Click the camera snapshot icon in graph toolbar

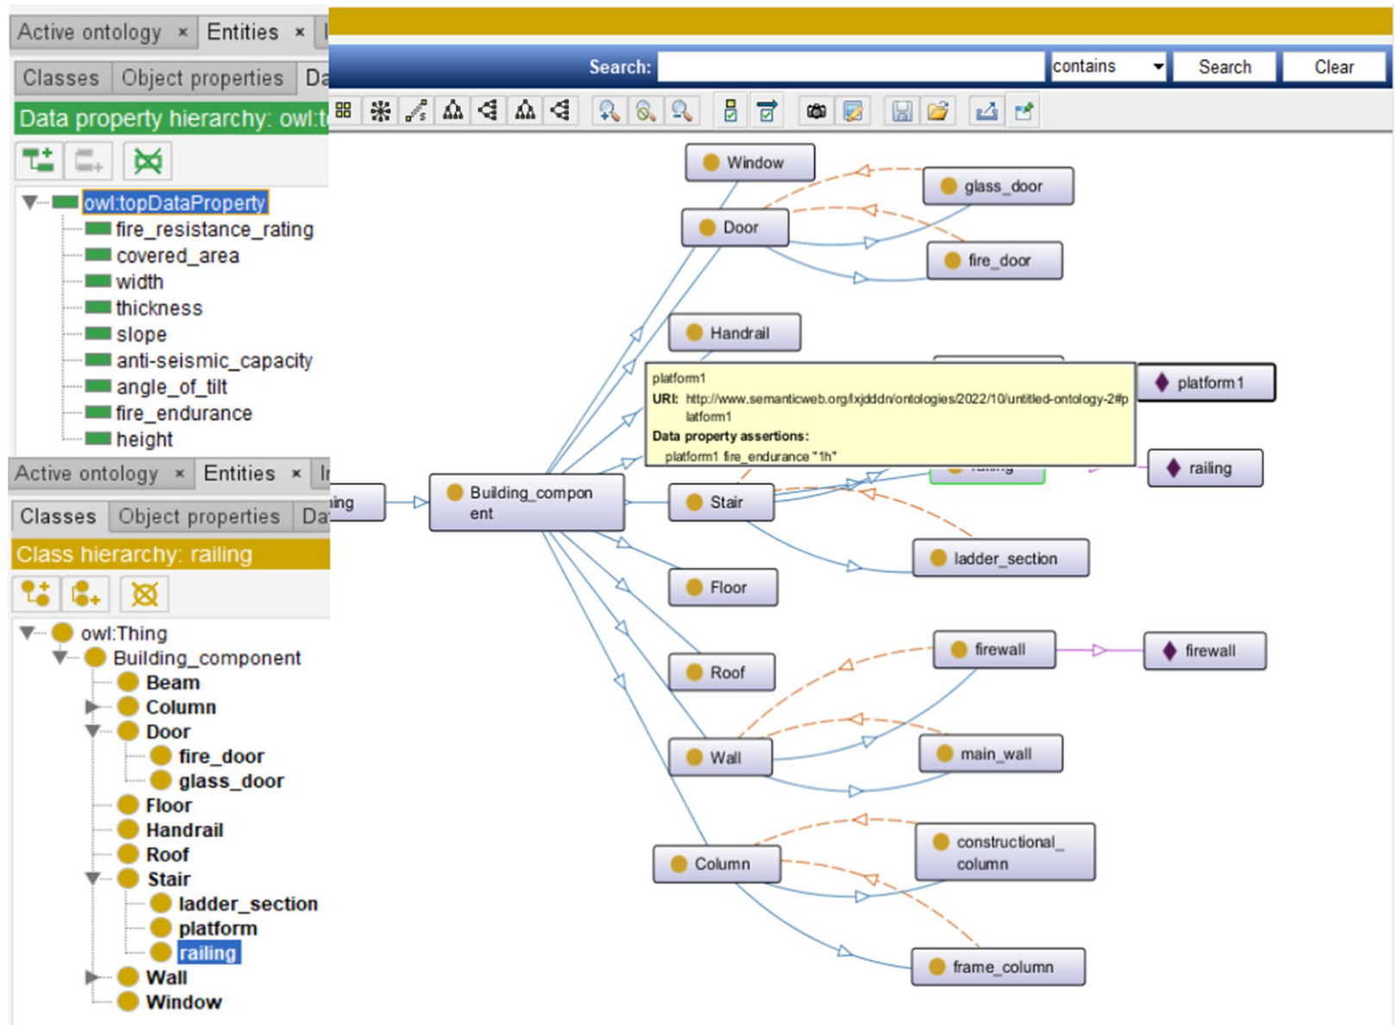(x=816, y=111)
